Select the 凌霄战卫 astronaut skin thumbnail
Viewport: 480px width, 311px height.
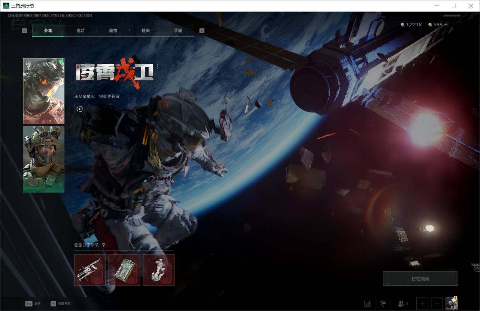pos(43,91)
